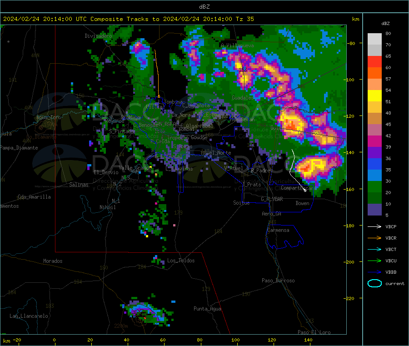
Task: Click the Pampa_Diamante place label
Action: (x=19, y=148)
